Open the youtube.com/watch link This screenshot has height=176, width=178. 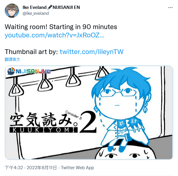(x=54, y=35)
